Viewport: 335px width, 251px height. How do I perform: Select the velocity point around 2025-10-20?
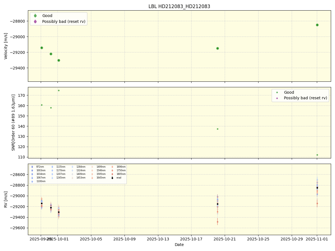click(x=217, y=48)
